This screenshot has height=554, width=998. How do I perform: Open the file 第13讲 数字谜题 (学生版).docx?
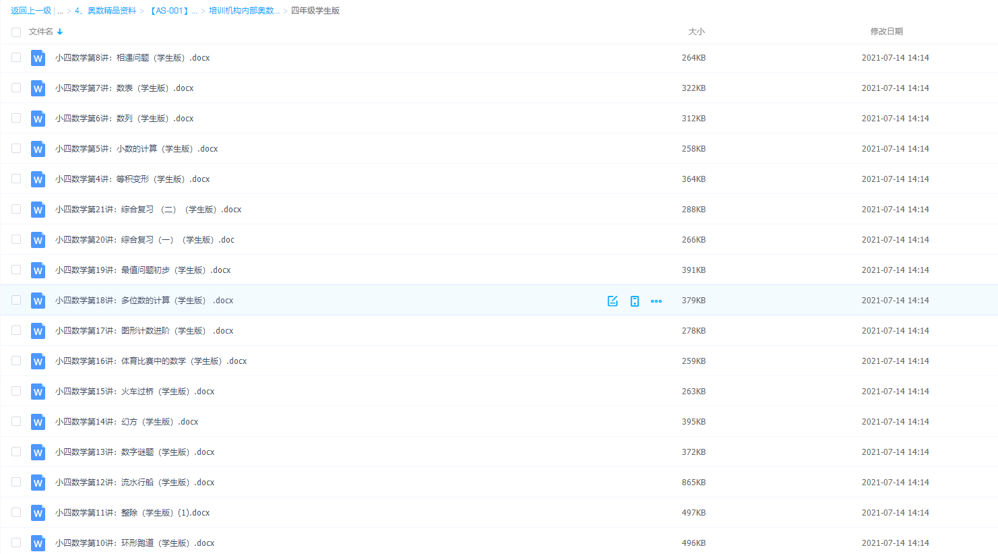tap(135, 452)
